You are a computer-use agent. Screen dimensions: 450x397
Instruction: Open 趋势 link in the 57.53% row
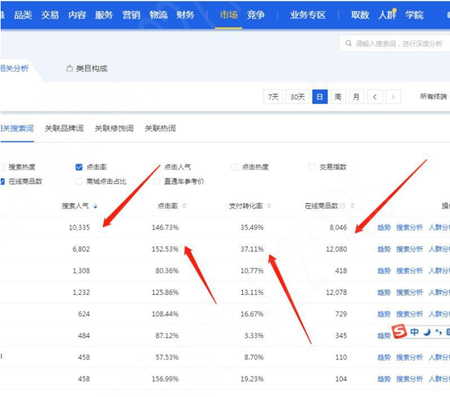point(384,358)
